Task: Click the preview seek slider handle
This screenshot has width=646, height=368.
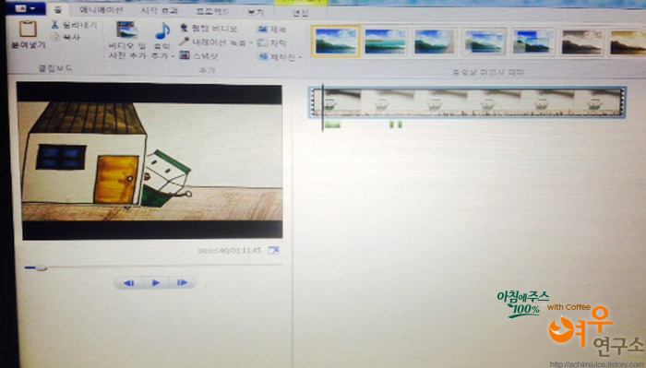Action: (x=41, y=268)
